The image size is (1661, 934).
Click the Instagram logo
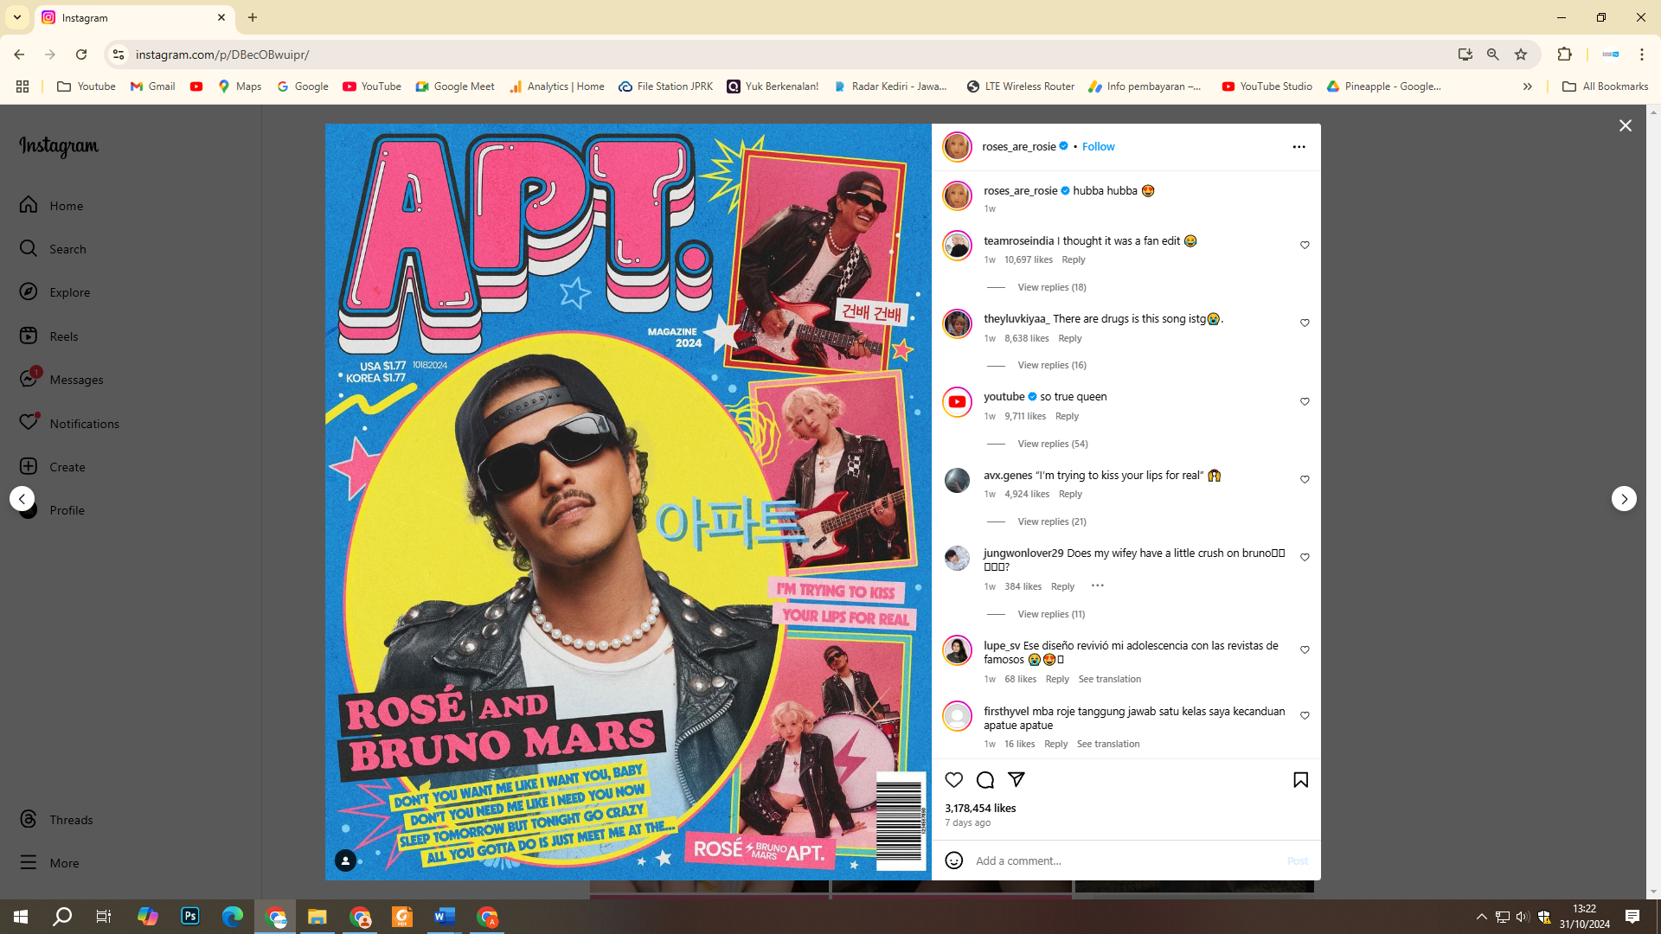(x=59, y=147)
